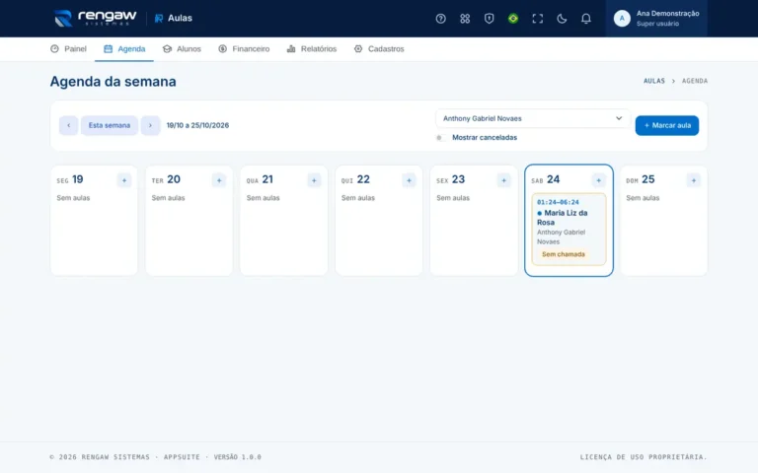Viewport: 758px width, 473px height.
Task: Open Ana Demonstração user menu
Action: point(656,19)
